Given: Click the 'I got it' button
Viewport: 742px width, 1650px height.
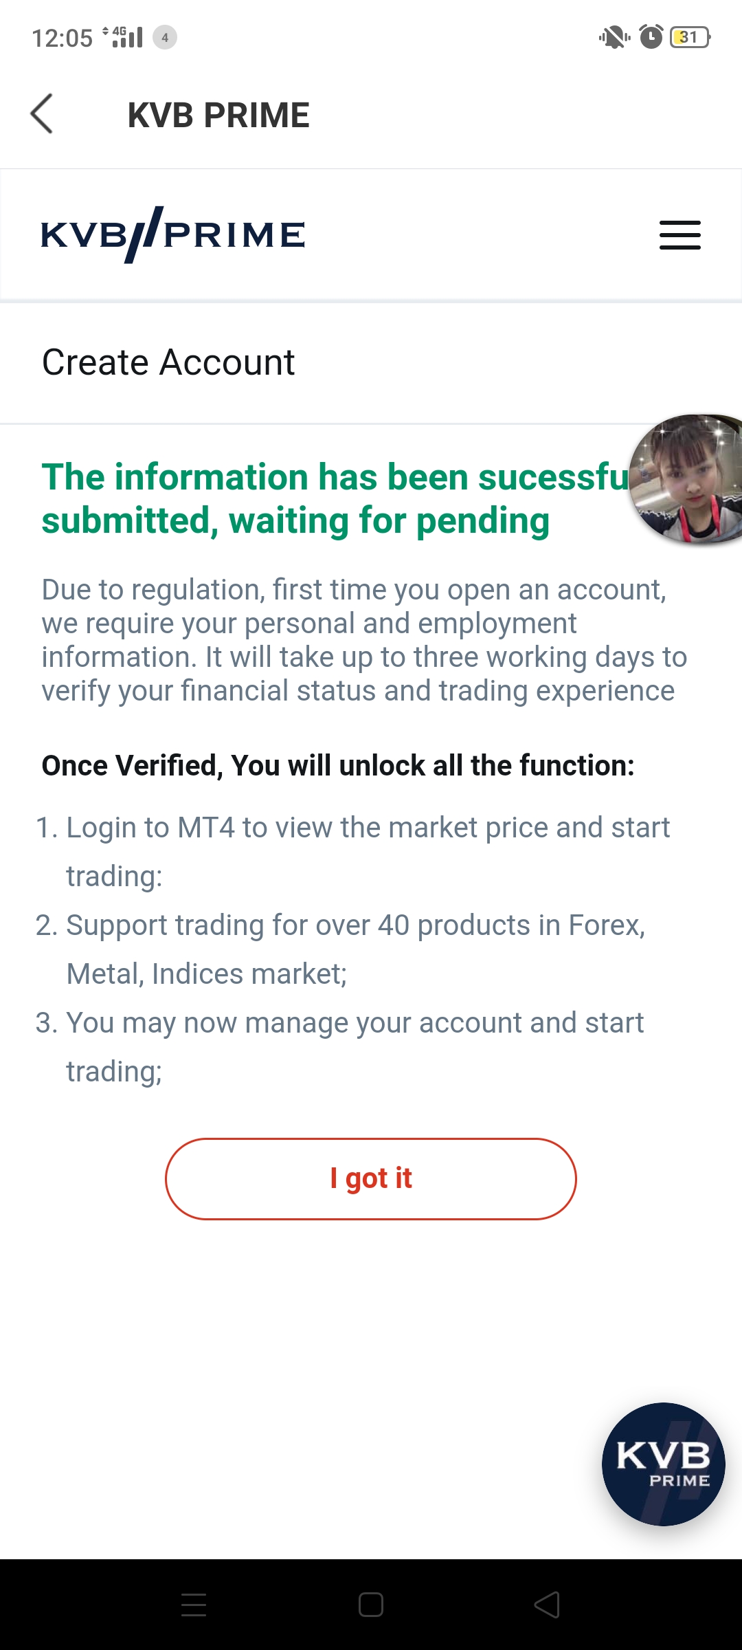Looking at the screenshot, I should (x=371, y=1178).
